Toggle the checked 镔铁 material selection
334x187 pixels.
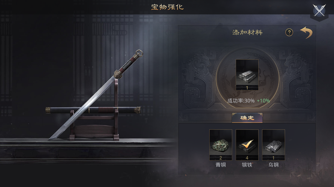[247, 145]
